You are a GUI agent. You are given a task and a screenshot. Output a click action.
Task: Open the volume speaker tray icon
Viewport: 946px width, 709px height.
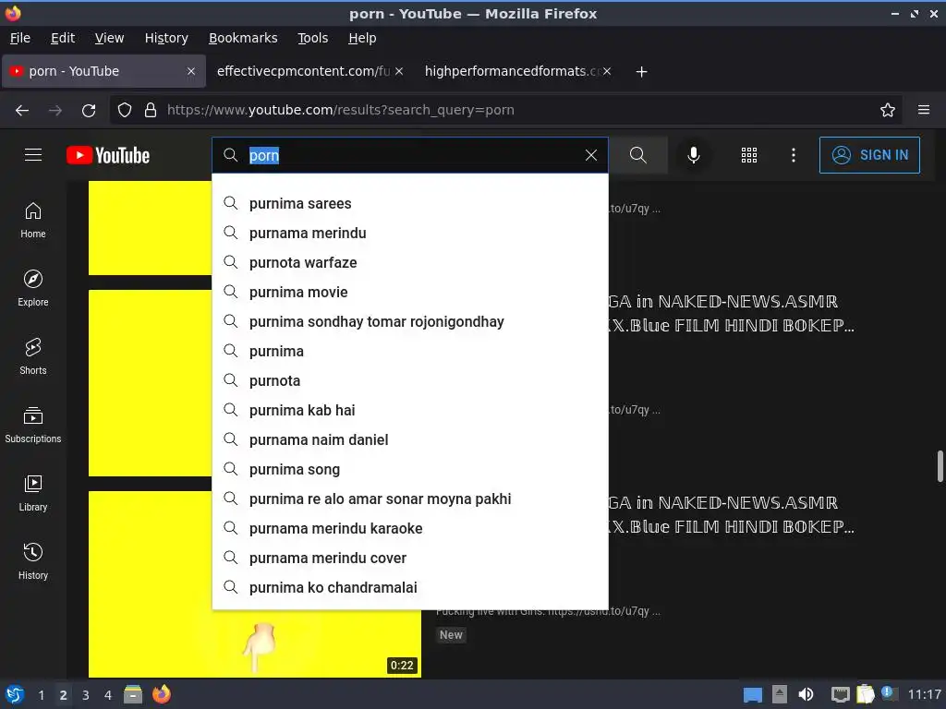[806, 694]
